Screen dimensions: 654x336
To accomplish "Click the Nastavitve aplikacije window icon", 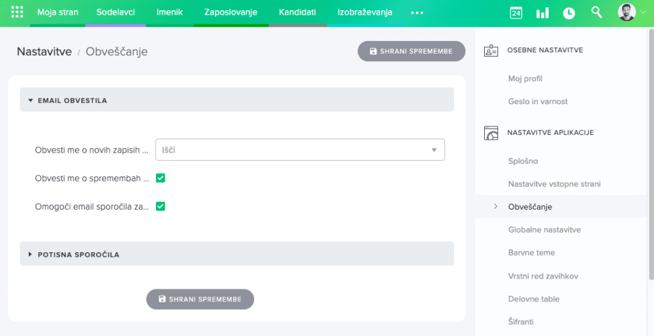I will click(490, 133).
